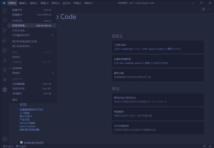Open the Search view in activity bar
The image size is (214, 148).
coord(5,20)
